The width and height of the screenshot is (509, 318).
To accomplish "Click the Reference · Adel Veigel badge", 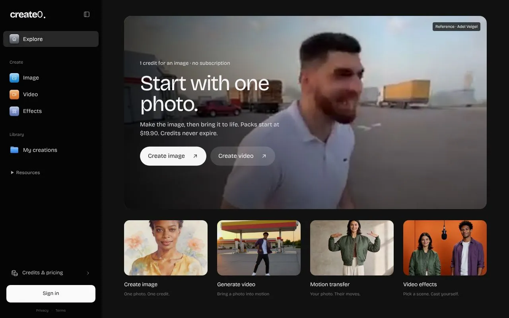I will point(457,27).
